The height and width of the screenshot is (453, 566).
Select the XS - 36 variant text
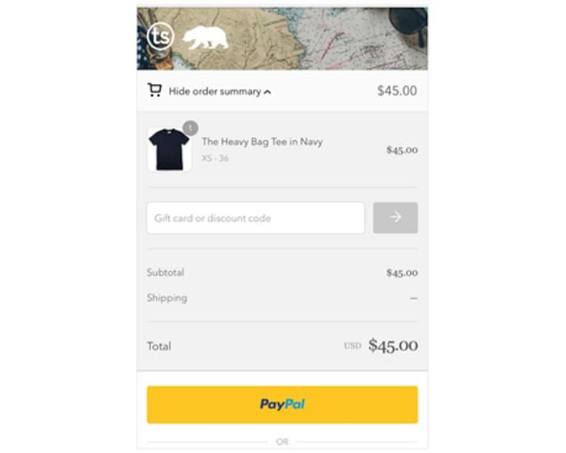215,159
